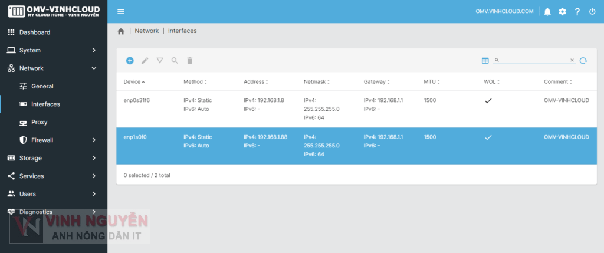Expand the Firewall submenu
The width and height of the screenshot is (604, 253).
click(54, 140)
